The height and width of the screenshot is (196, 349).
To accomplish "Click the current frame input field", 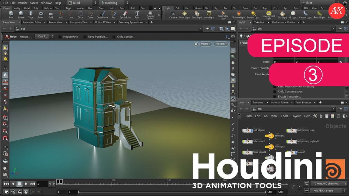I will click(x=42, y=184).
